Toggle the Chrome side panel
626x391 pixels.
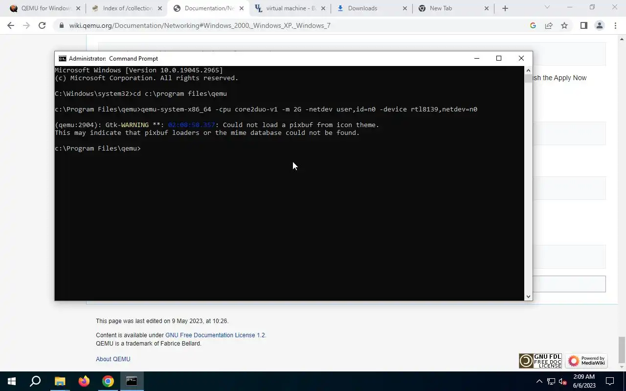tap(583, 25)
